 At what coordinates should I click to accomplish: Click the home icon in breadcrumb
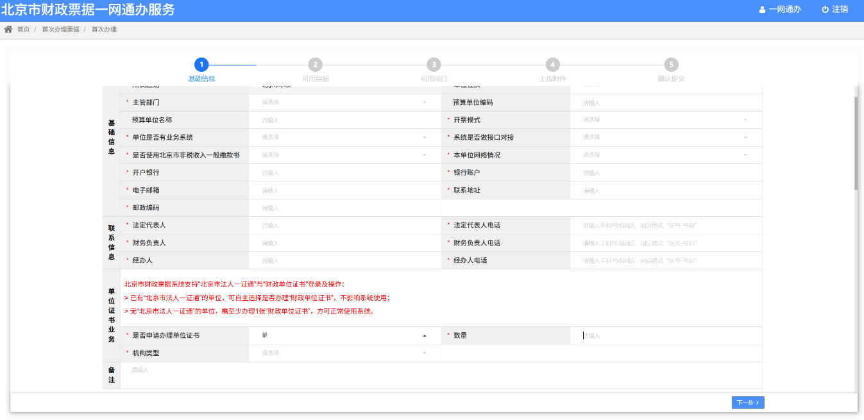[8, 29]
